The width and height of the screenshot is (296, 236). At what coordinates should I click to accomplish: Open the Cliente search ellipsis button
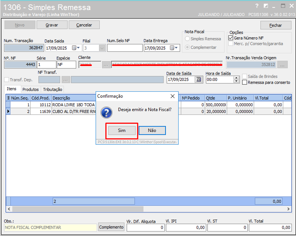(x=106, y=65)
